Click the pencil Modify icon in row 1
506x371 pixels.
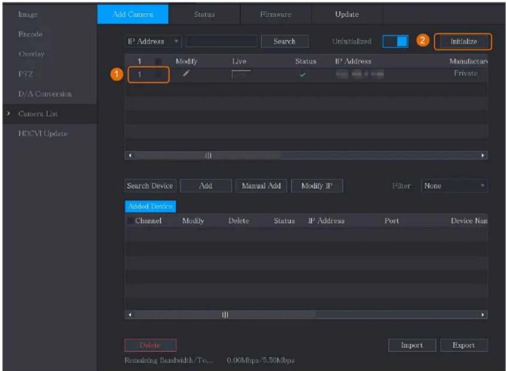click(186, 74)
